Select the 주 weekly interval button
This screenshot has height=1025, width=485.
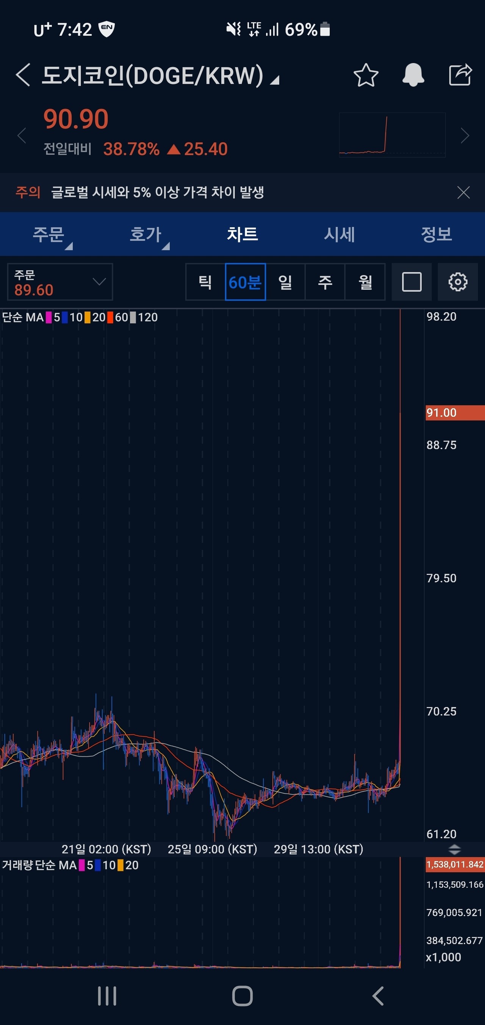325,282
